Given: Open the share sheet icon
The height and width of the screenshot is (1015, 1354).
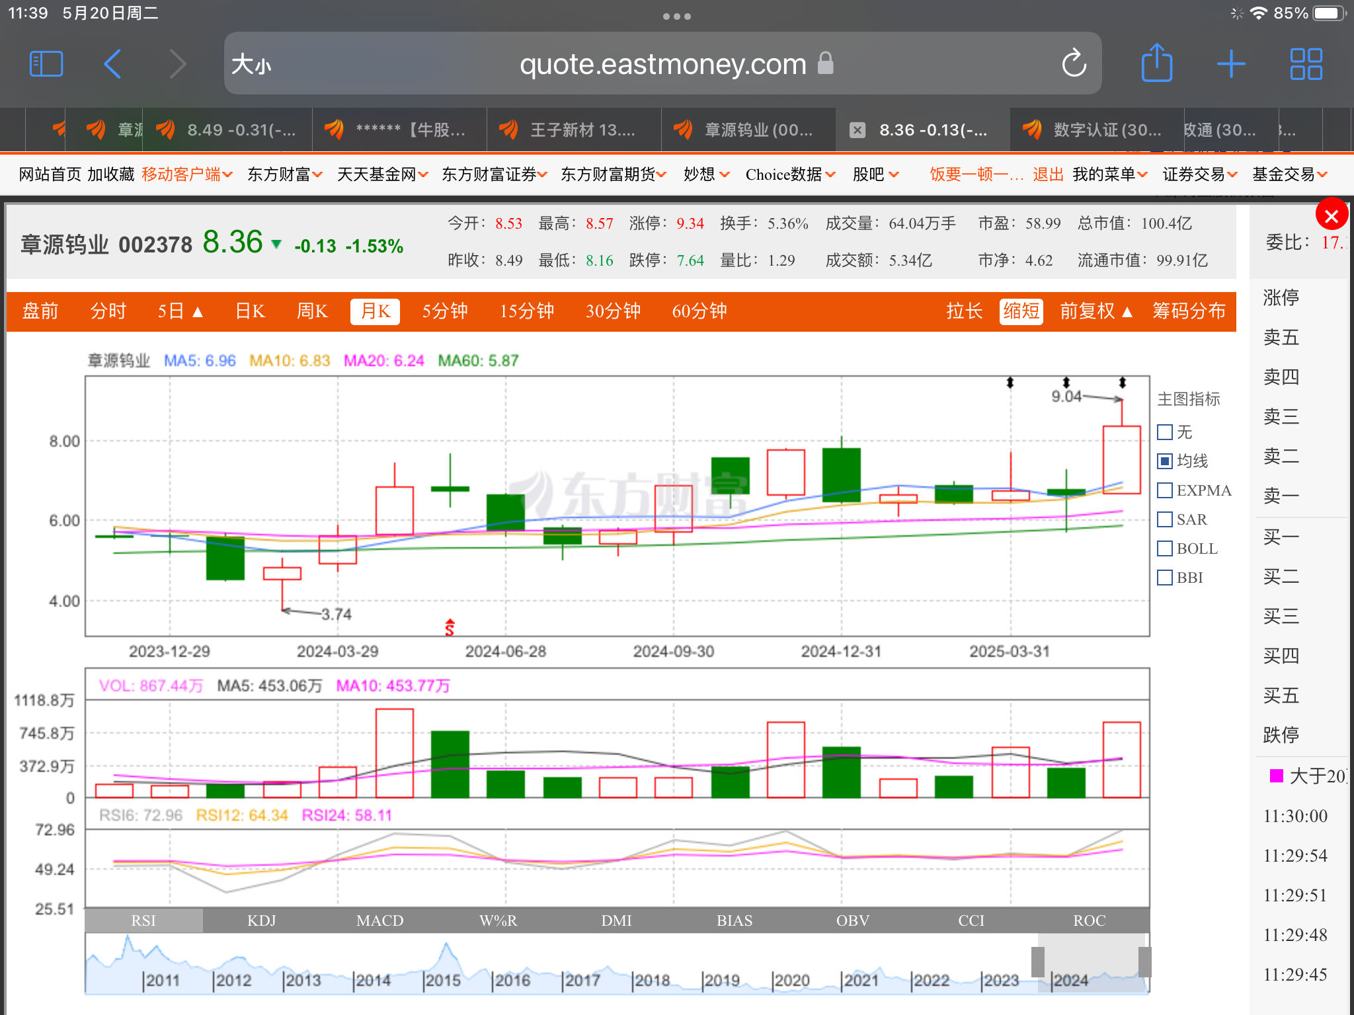Looking at the screenshot, I should 1157,63.
